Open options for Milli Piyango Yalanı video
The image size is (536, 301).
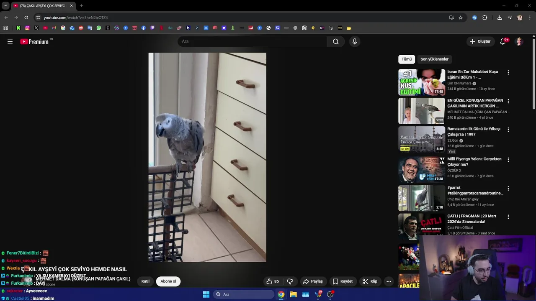508,160
